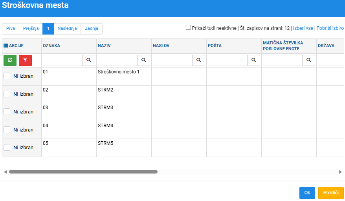Viewport: 345px width, 201px height.
Task: Click the Št. zapisov na strani: 12 text
Action: [x=265, y=28]
